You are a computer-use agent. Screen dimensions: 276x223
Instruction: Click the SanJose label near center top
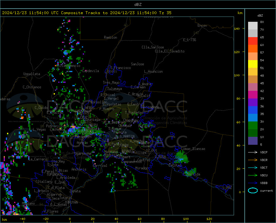point(137,64)
